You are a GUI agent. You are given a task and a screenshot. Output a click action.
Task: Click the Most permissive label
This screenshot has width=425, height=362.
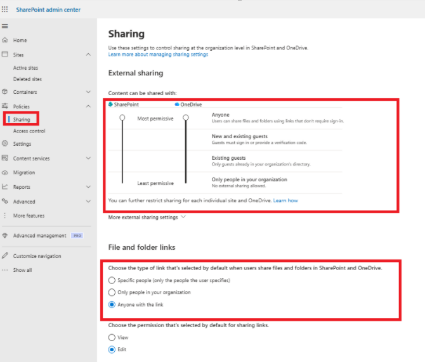(155, 119)
